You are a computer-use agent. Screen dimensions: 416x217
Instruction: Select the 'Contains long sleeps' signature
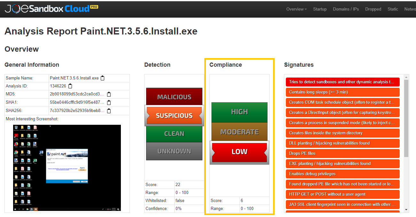coord(342,92)
